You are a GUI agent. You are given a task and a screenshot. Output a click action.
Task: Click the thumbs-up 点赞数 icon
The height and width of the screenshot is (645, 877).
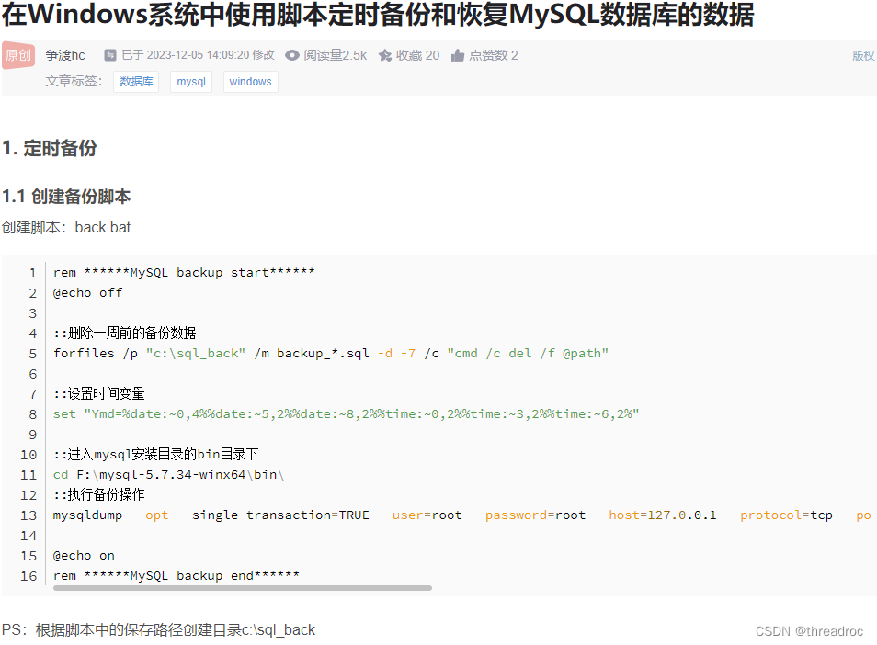click(458, 55)
